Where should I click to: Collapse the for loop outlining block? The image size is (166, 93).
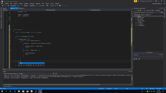(x=10, y=41)
